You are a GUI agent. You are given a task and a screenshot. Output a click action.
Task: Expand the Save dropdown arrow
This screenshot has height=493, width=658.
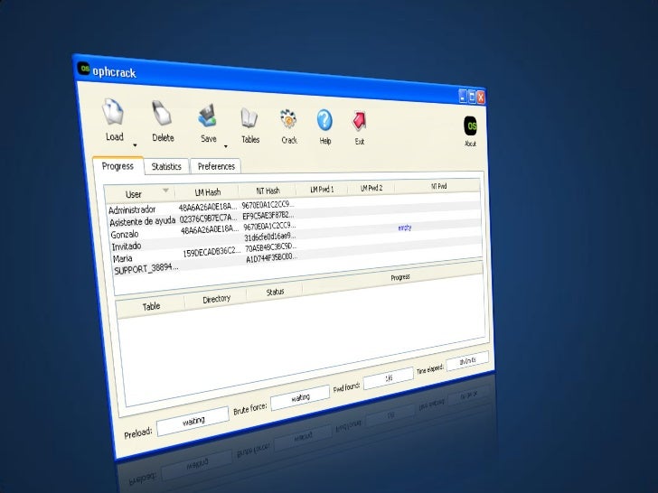click(225, 144)
